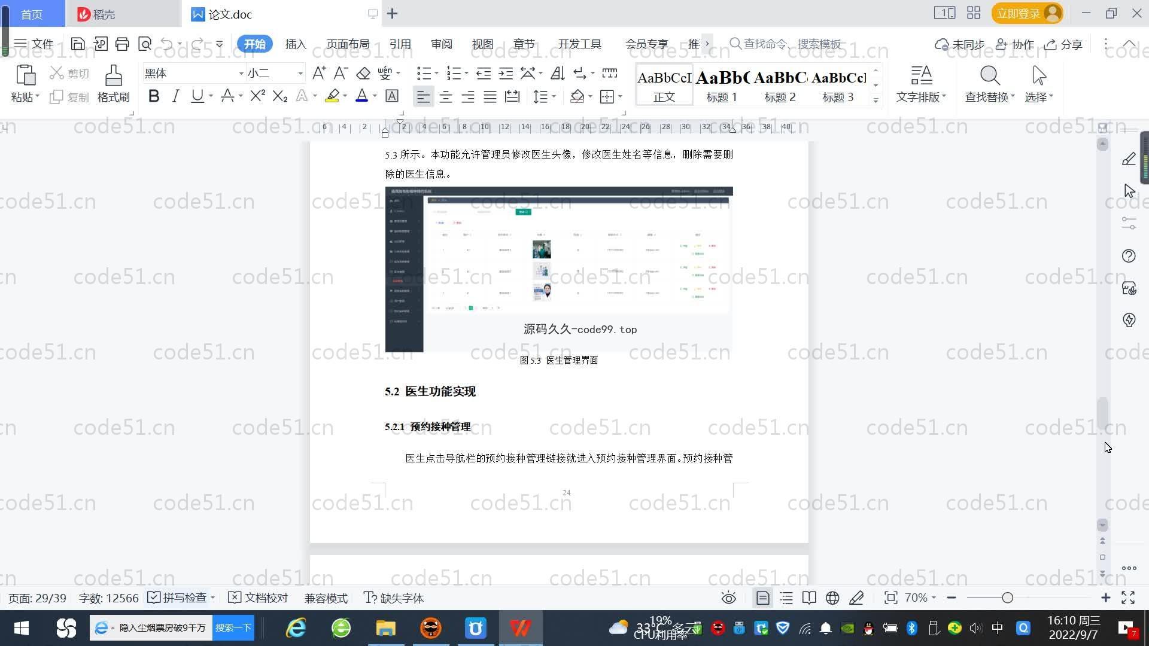Apply subscript formatting

pyautogui.click(x=280, y=96)
